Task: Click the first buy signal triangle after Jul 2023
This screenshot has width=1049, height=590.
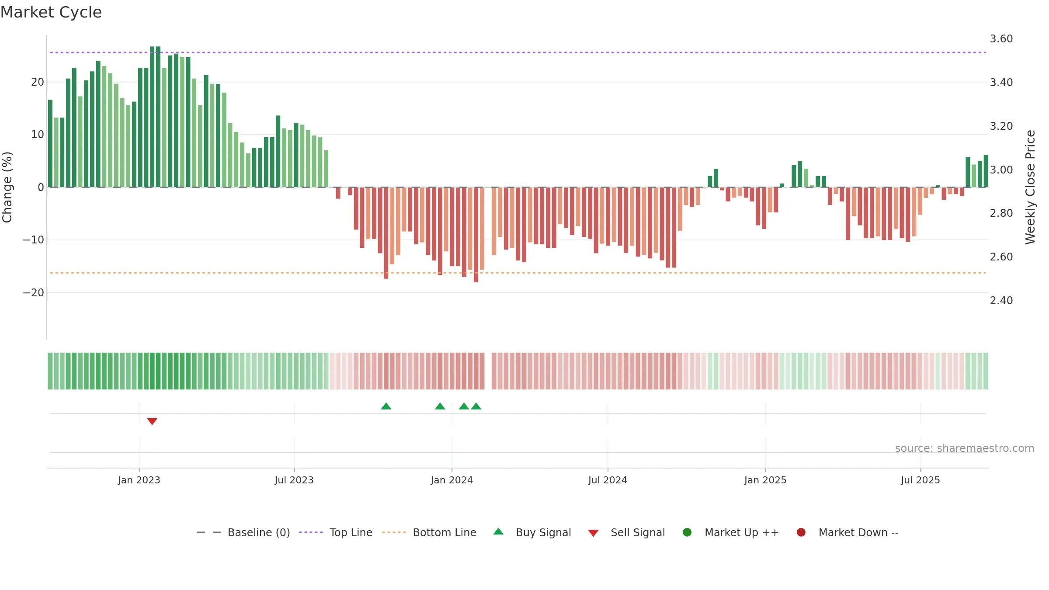Action: tap(386, 406)
